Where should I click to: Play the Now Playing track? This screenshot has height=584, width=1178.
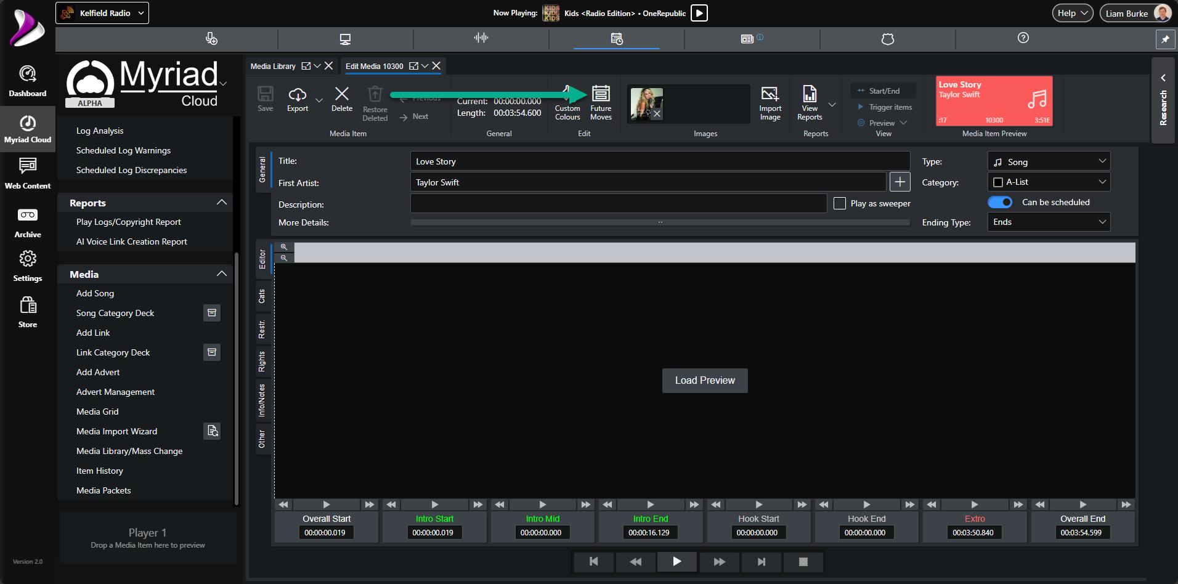click(x=699, y=13)
